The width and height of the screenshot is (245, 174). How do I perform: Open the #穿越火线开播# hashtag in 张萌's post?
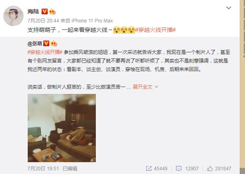[45, 52]
